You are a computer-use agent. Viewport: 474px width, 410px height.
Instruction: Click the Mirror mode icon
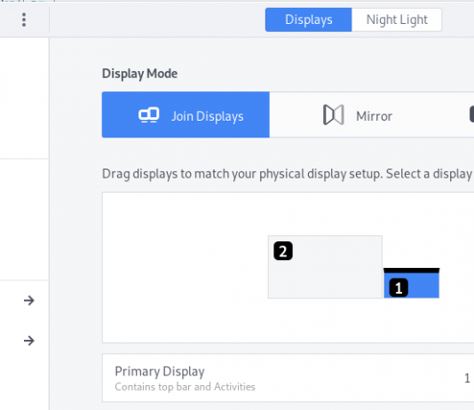coord(334,114)
